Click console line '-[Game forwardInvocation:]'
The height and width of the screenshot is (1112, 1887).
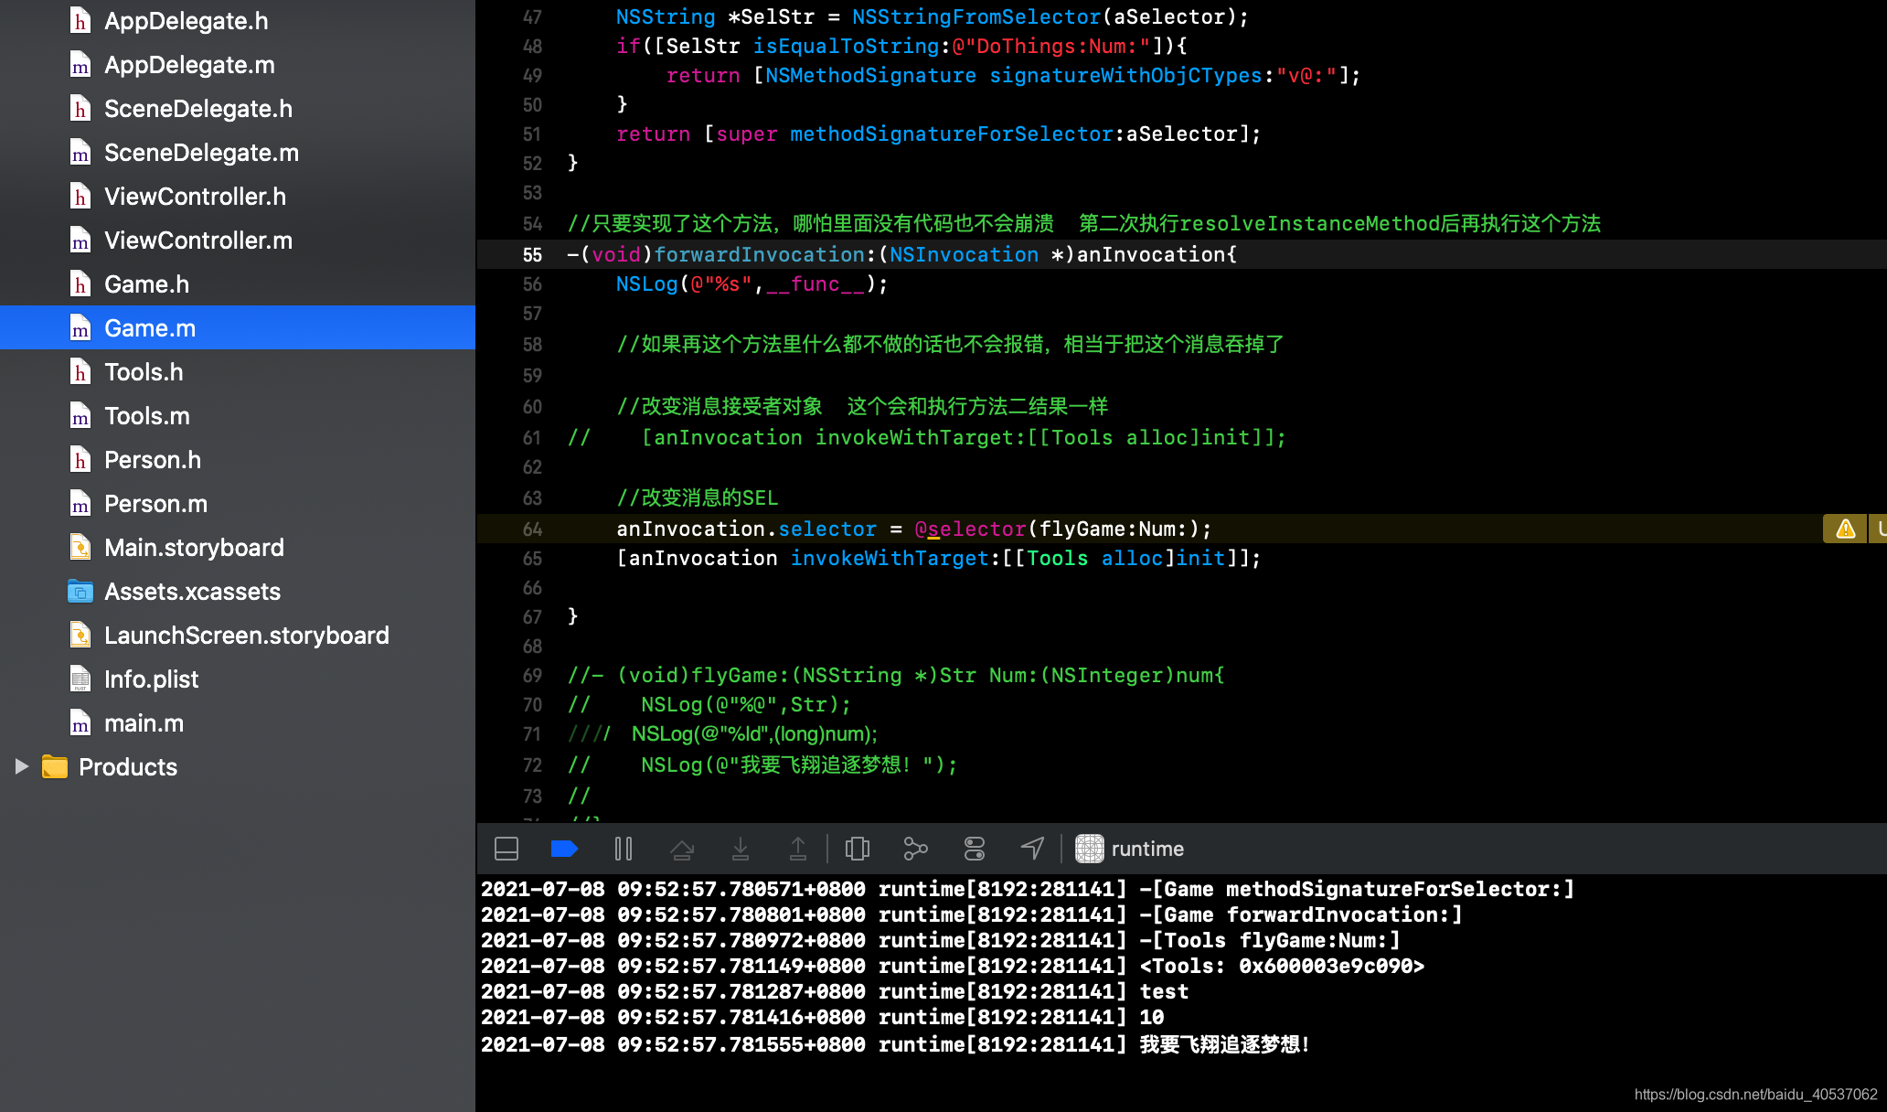(1302, 914)
